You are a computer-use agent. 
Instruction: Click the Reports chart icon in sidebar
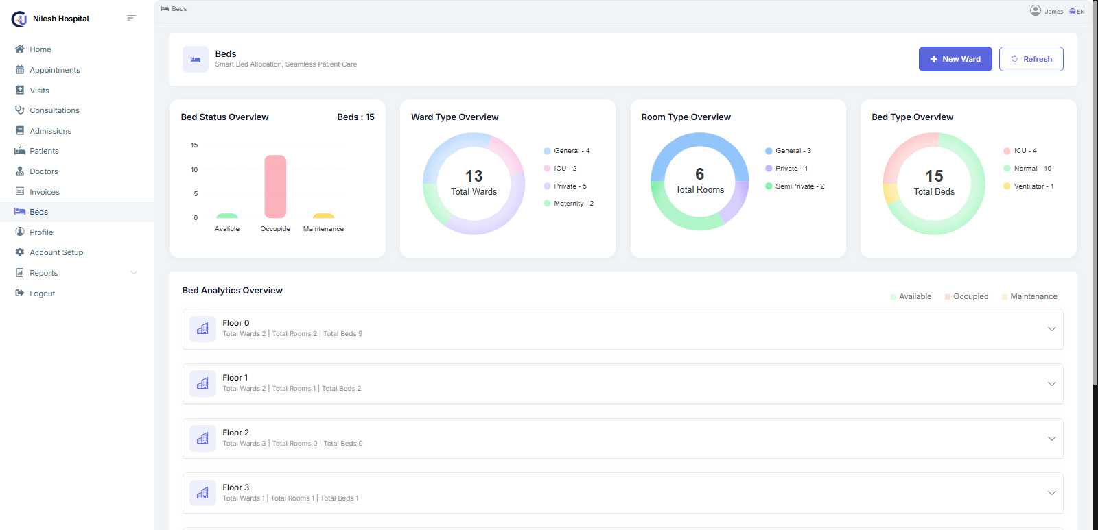(x=20, y=273)
